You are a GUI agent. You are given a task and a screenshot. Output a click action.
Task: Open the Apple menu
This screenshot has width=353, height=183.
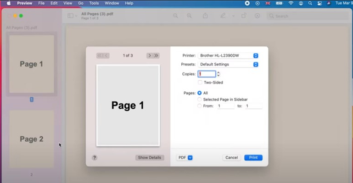click(9, 3)
